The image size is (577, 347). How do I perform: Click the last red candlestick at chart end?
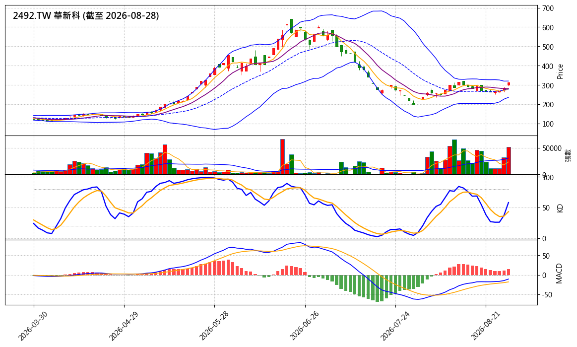coord(509,84)
